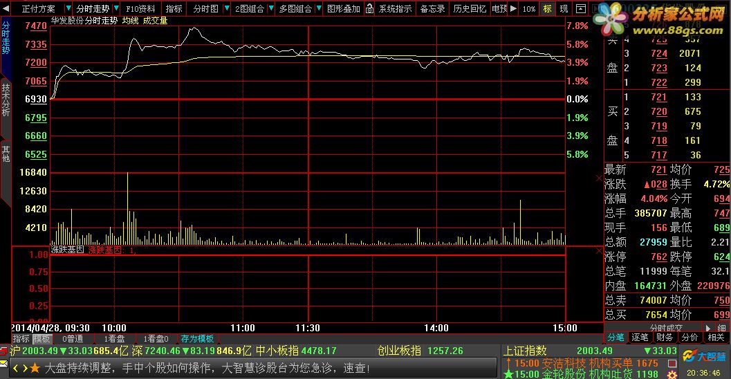Choose the 1看盘0 template tab
The height and width of the screenshot is (379, 731).
click(x=156, y=339)
